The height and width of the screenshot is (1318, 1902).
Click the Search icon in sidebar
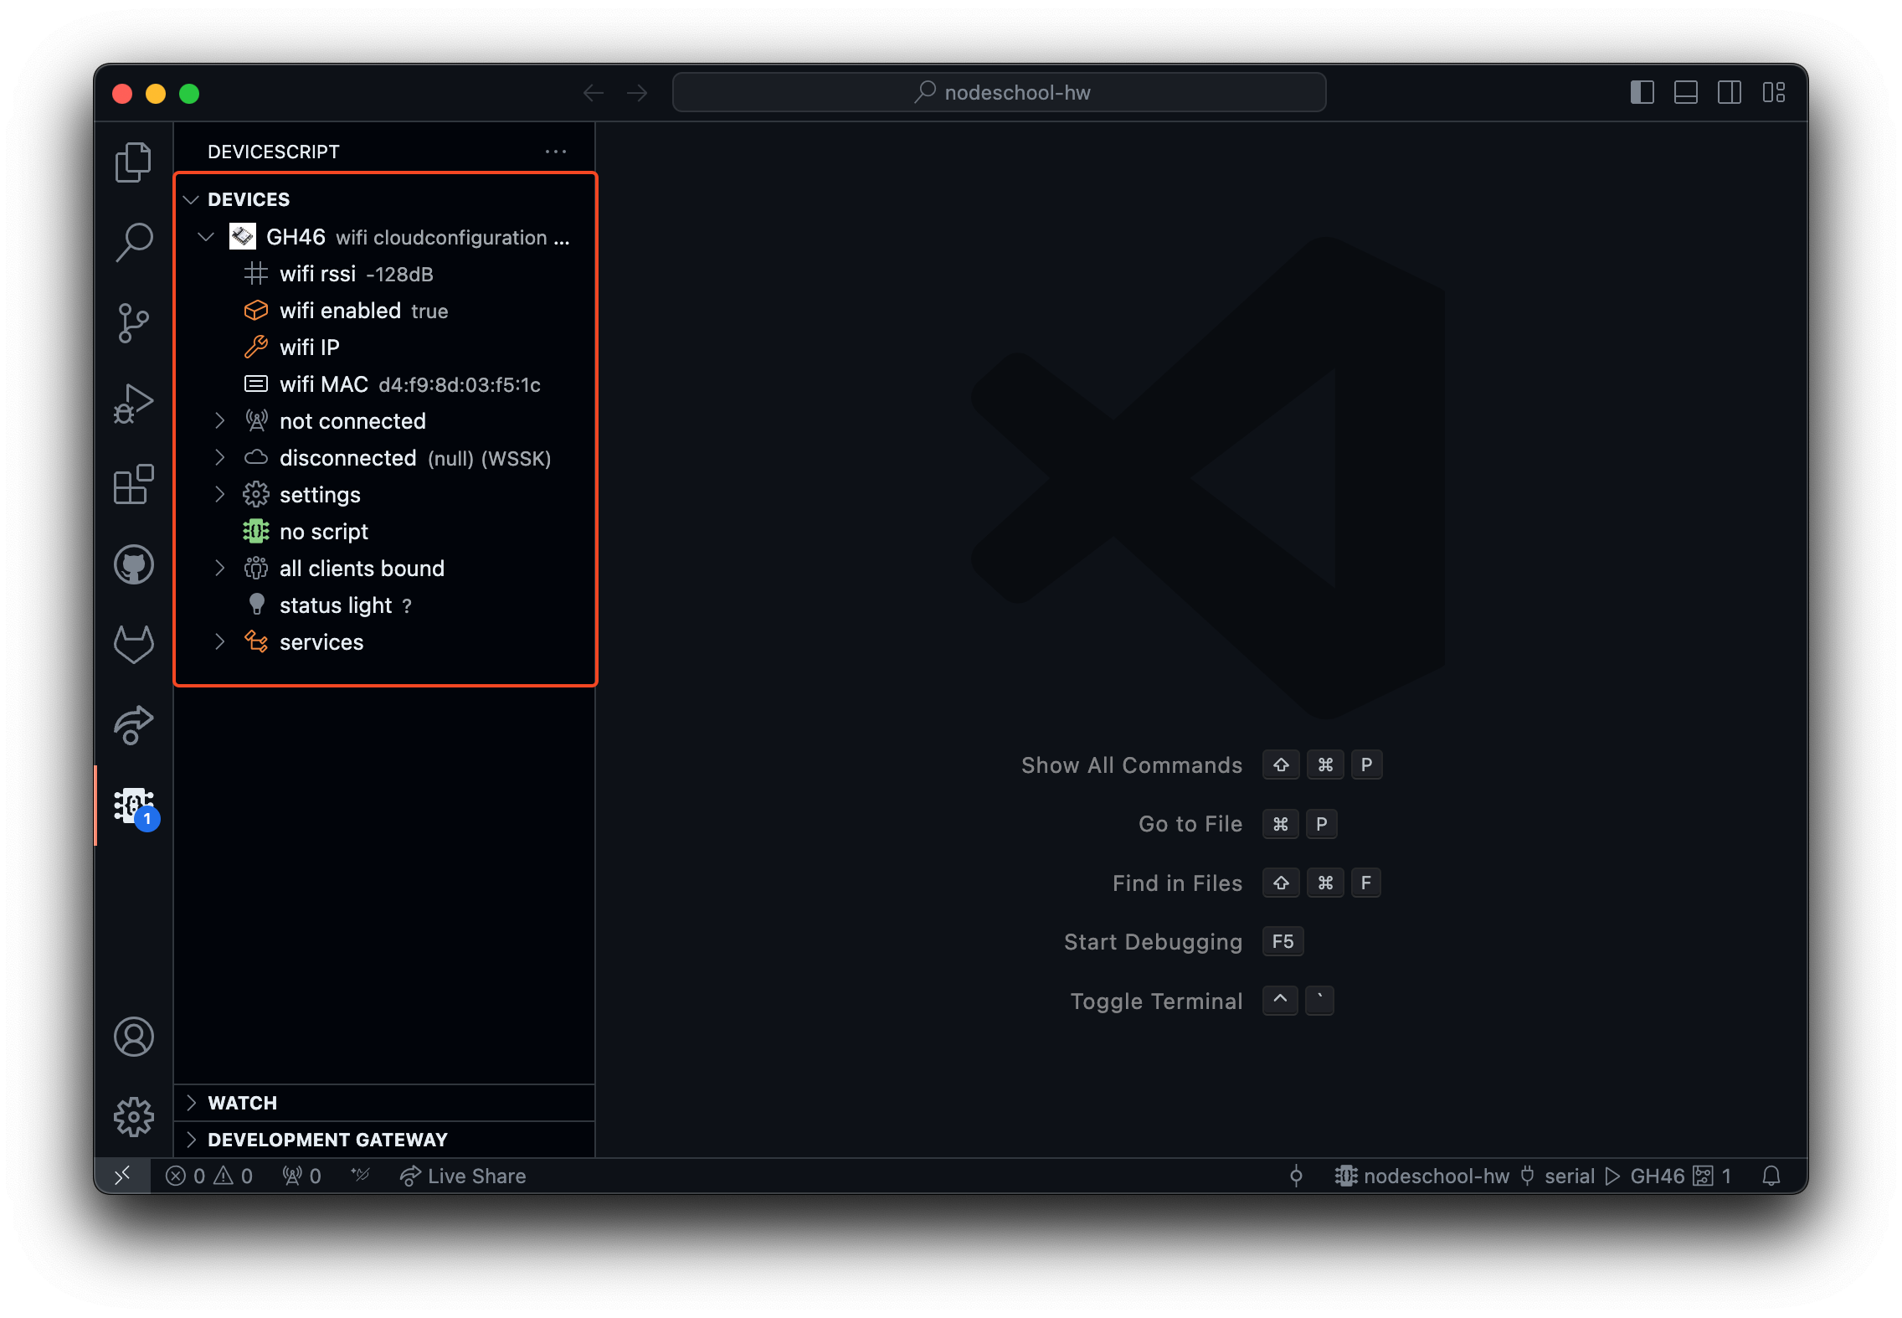pyautogui.click(x=135, y=241)
